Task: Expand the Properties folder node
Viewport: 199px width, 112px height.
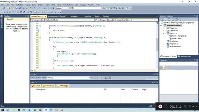Action: pyautogui.click(x=164, y=28)
